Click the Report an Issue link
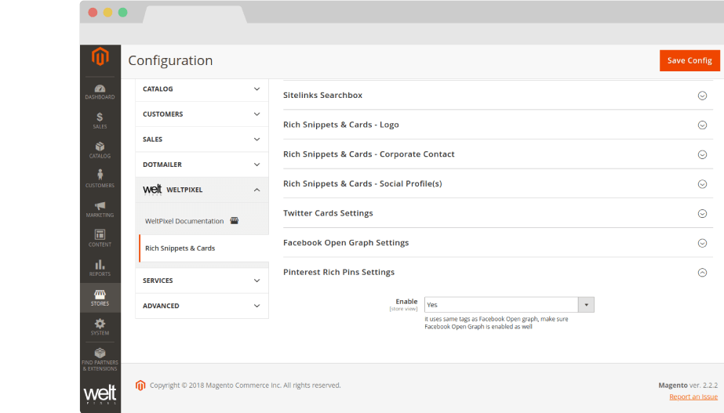The width and height of the screenshot is (724, 413). [693, 397]
